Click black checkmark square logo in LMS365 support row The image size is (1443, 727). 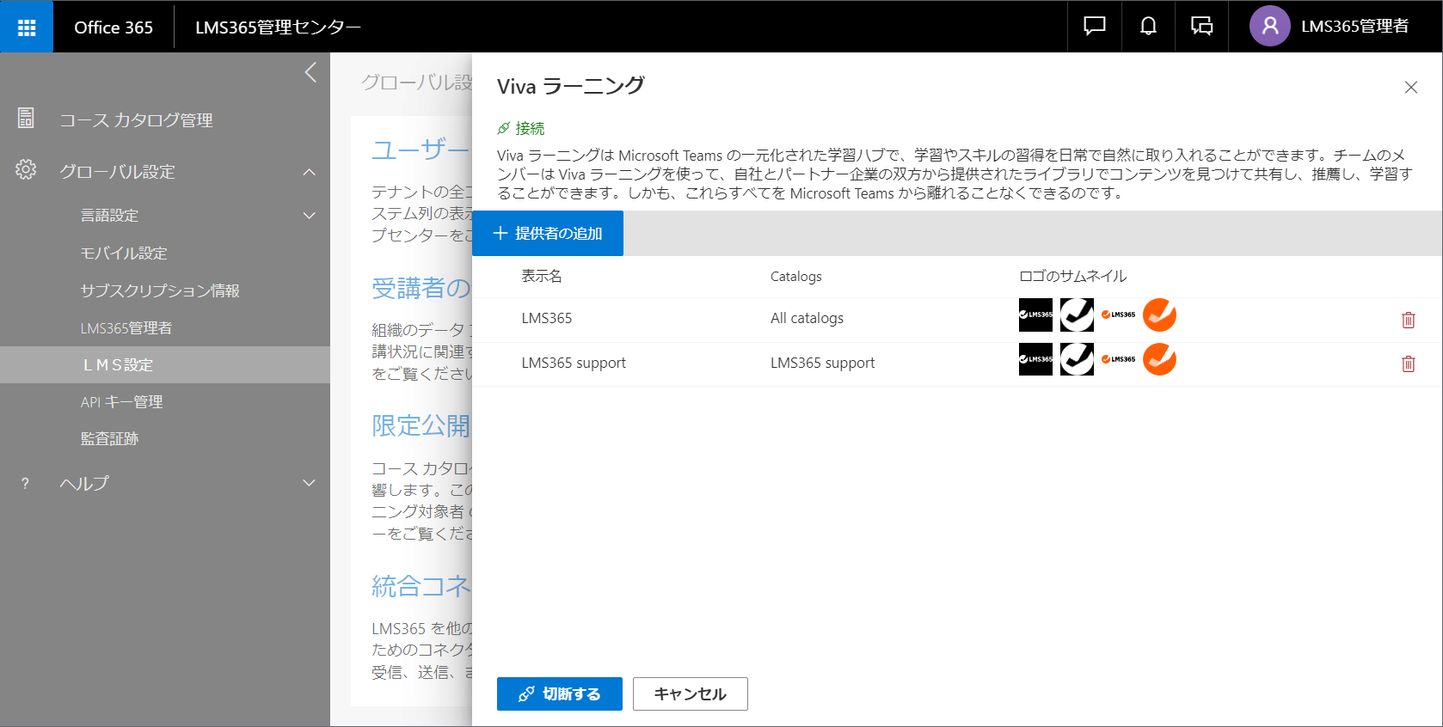(x=1077, y=359)
